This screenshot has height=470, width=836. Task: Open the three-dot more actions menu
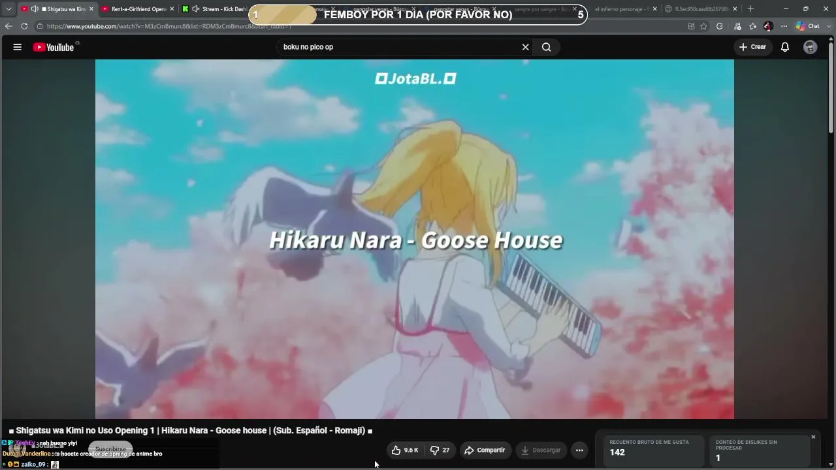click(579, 450)
